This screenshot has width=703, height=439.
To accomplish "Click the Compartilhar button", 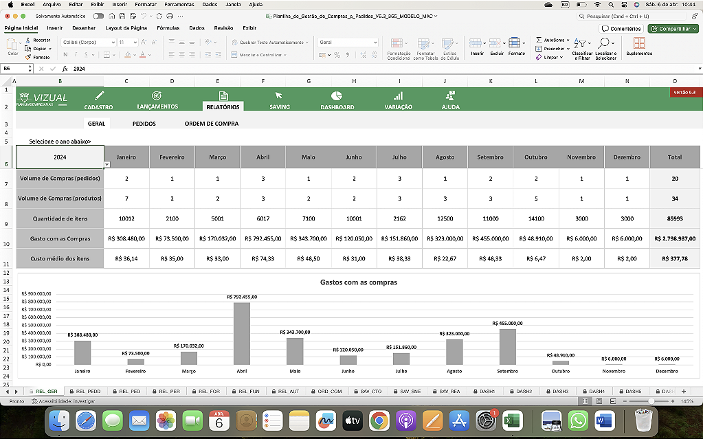I will (673, 29).
